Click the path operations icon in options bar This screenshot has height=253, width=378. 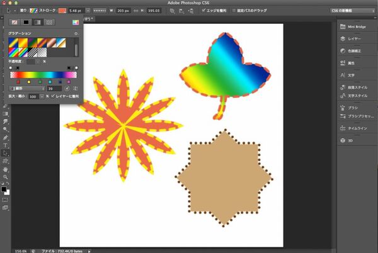click(172, 11)
